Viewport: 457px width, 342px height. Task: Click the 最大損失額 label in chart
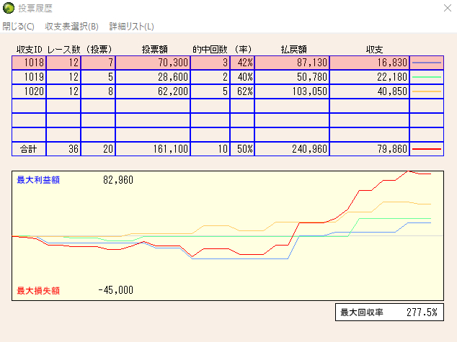pyautogui.click(x=38, y=290)
